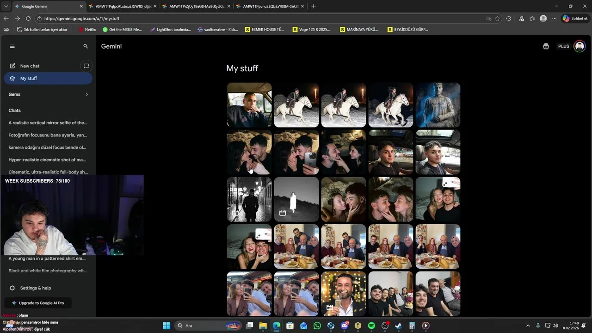Open Netflix bookmark

coord(87,30)
